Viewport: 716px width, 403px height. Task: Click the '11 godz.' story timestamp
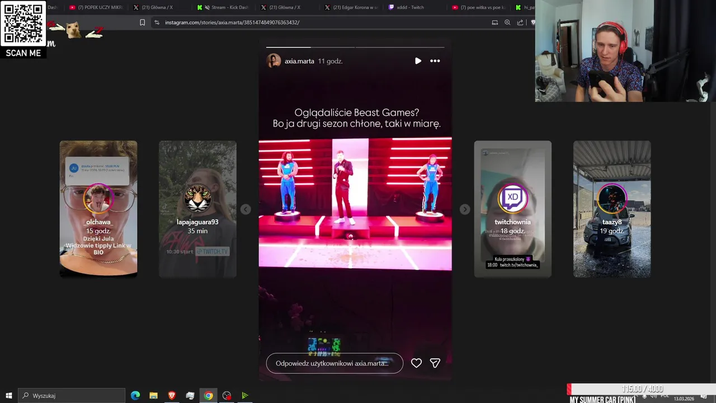(330, 61)
